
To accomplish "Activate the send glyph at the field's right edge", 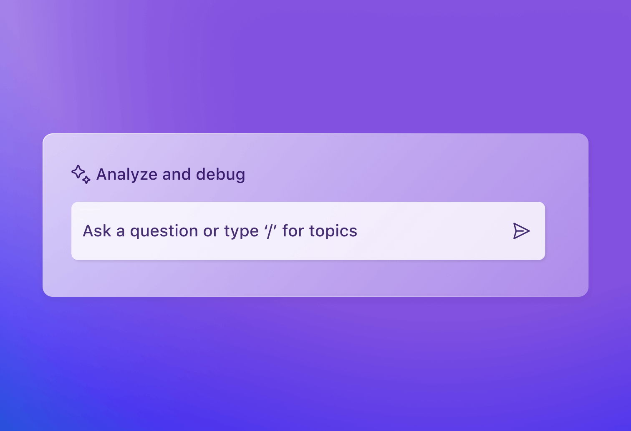I will point(521,231).
